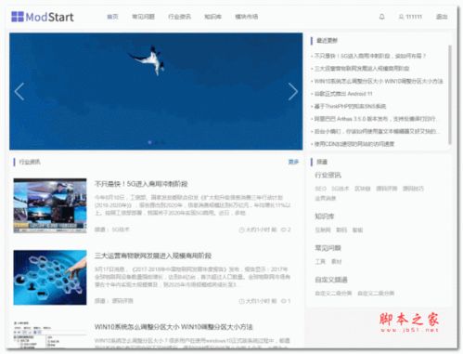The image size is (463, 354).
Task: Open article title WIN10系统怎么调整分区大小
Action: click(174, 327)
